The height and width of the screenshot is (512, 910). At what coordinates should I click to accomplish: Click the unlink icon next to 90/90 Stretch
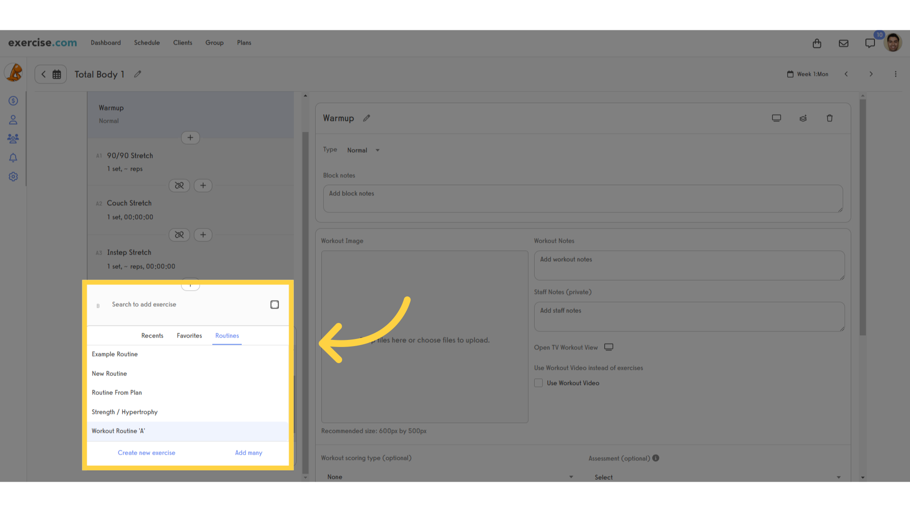pyautogui.click(x=179, y=186)
